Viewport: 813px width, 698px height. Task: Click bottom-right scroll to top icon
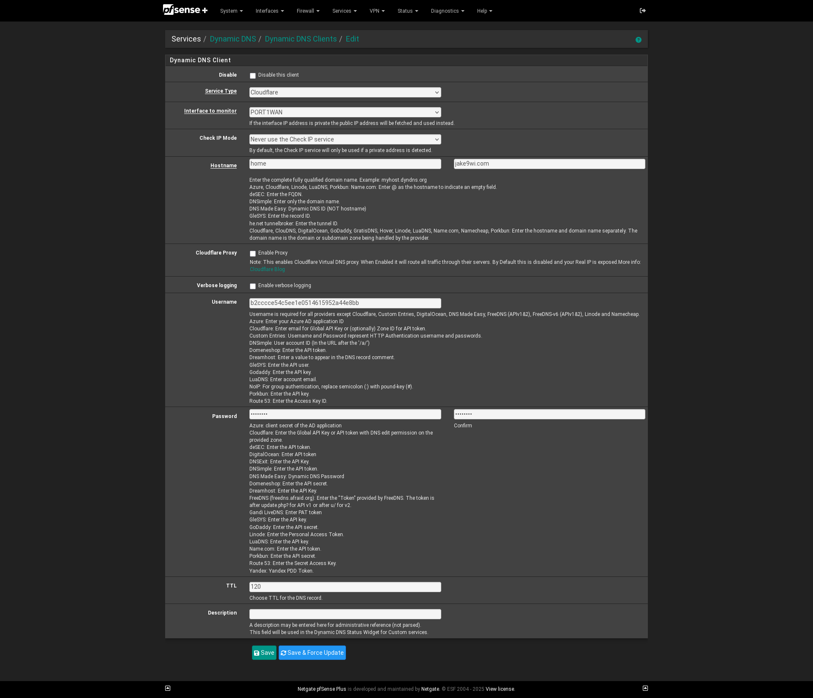(645, 688)
